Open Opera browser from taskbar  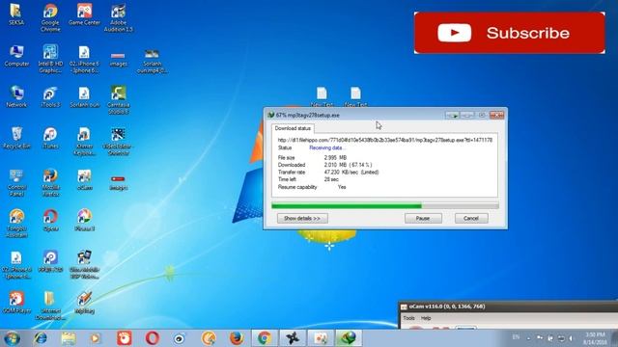153,338
